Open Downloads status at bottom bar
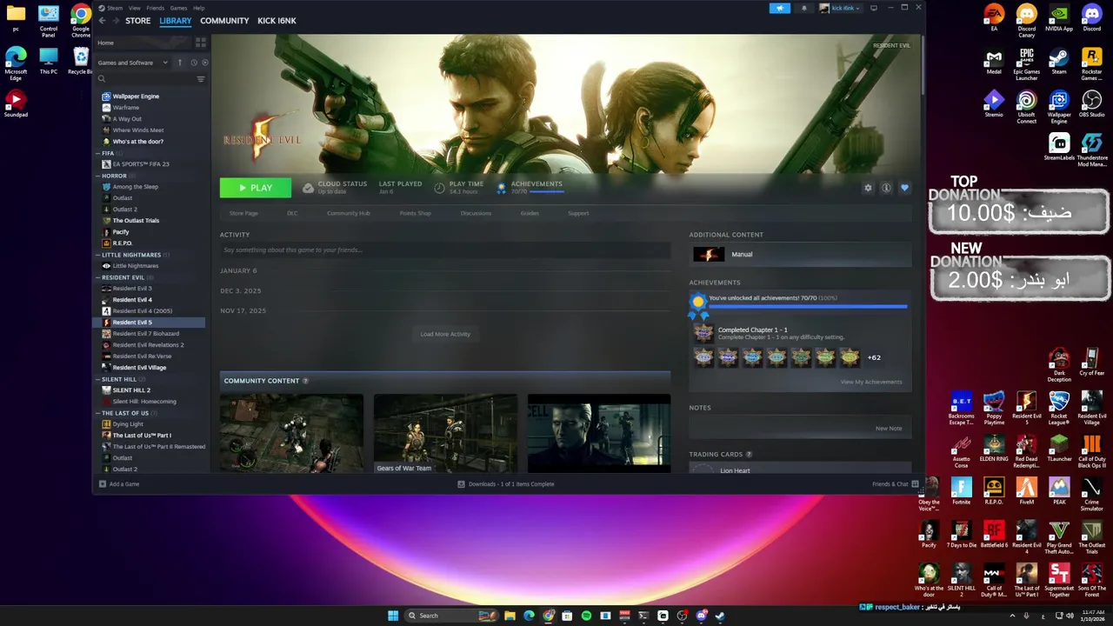 (506, 484)
